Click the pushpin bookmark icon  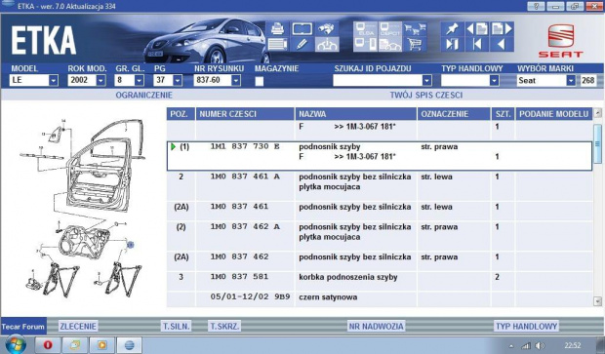[452, 29]
